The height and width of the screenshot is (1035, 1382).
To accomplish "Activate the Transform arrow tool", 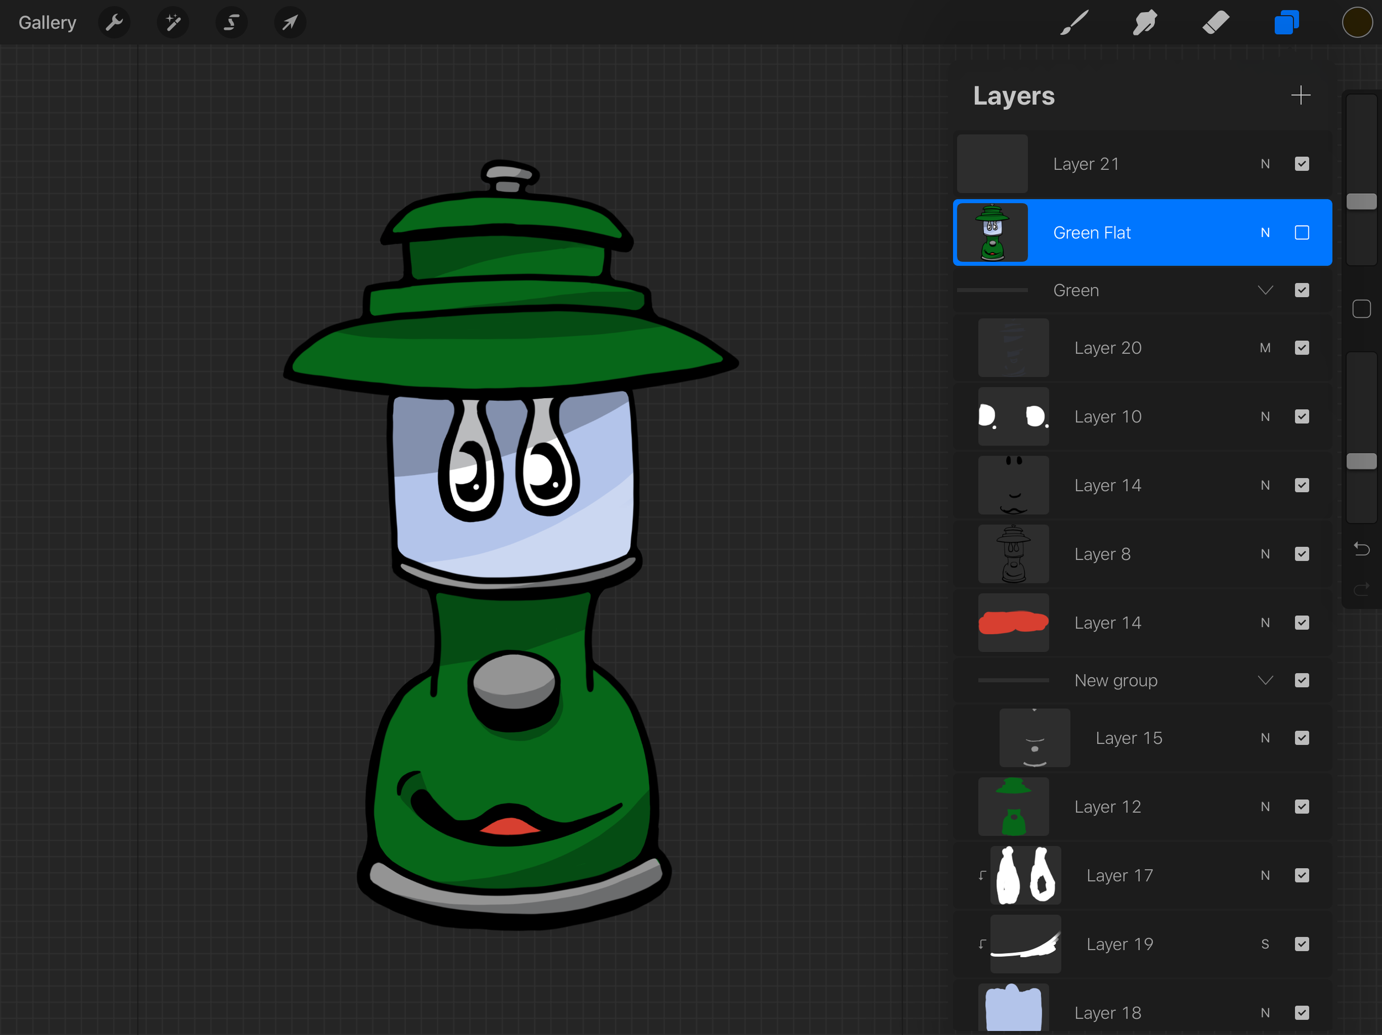I will [290, 23].
